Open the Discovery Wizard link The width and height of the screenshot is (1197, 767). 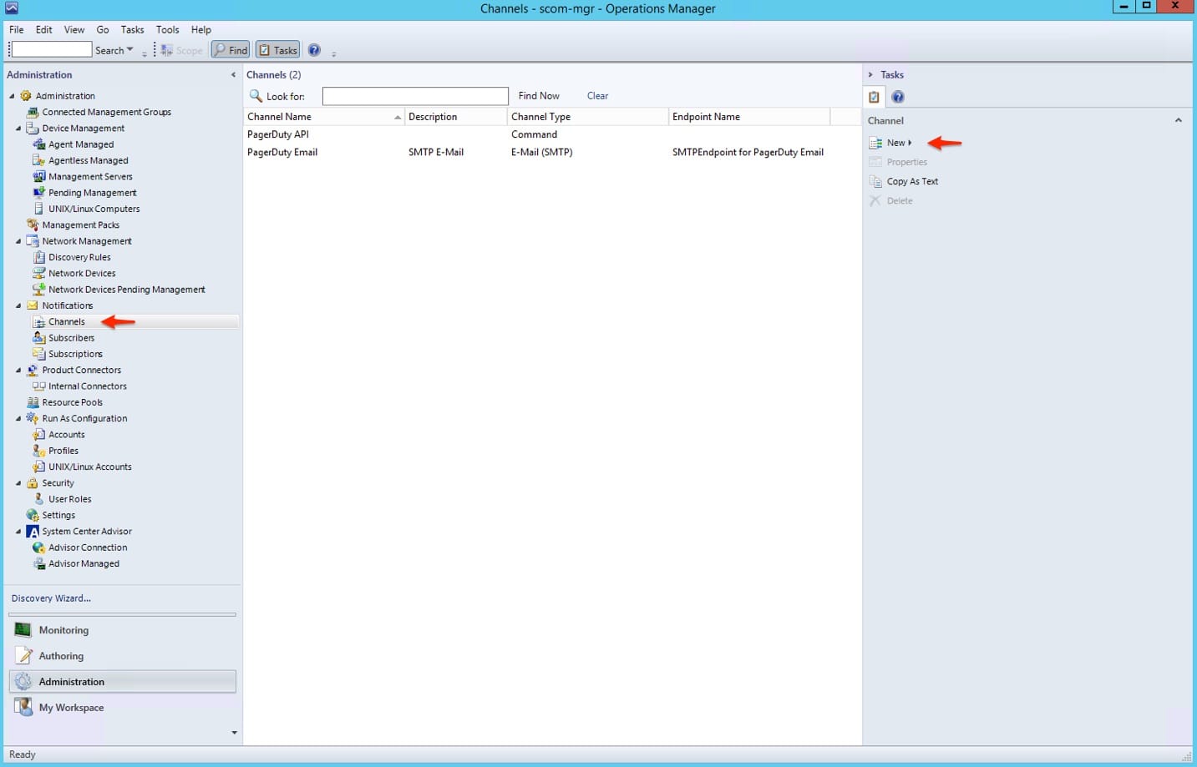coord(51,598)
